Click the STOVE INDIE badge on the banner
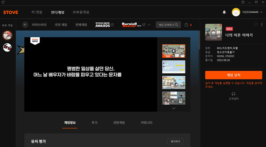 pyautogui.click(x=35, y=41)
